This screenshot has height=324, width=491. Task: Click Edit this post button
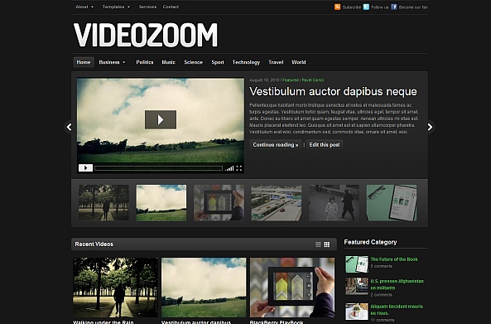(325, 144)
